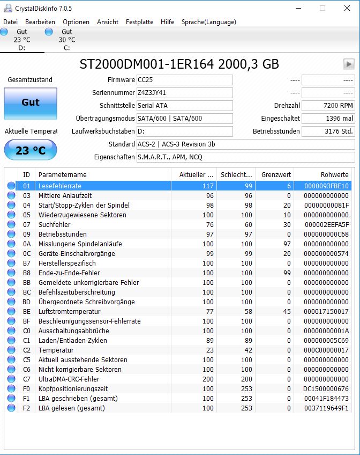Click status orb for Betriebsstunden attribute row

click(x=11, y=234)
